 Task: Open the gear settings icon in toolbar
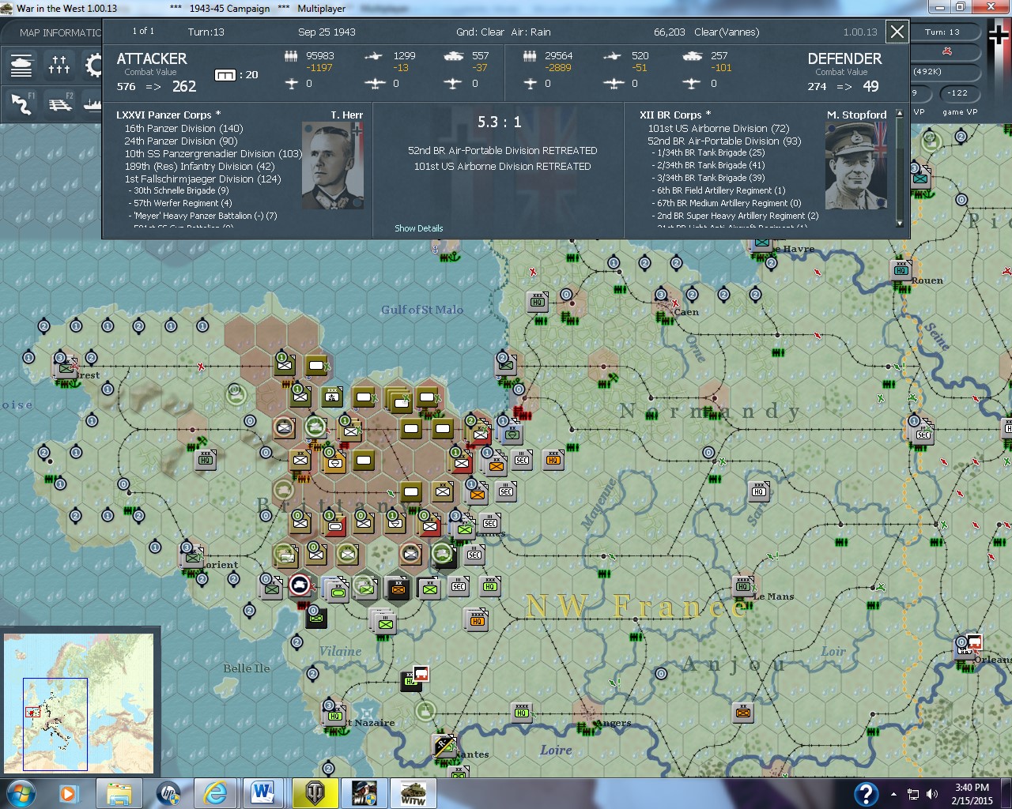coord(93,65)
